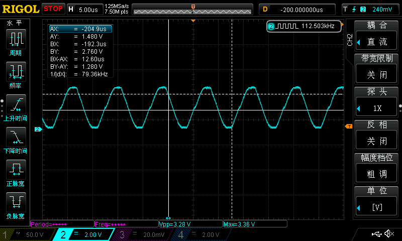Toggle the Bandwidth Limit (带宽限制) off setting
The height and width of the screenshot is (241, 402).
click(376, 68)
